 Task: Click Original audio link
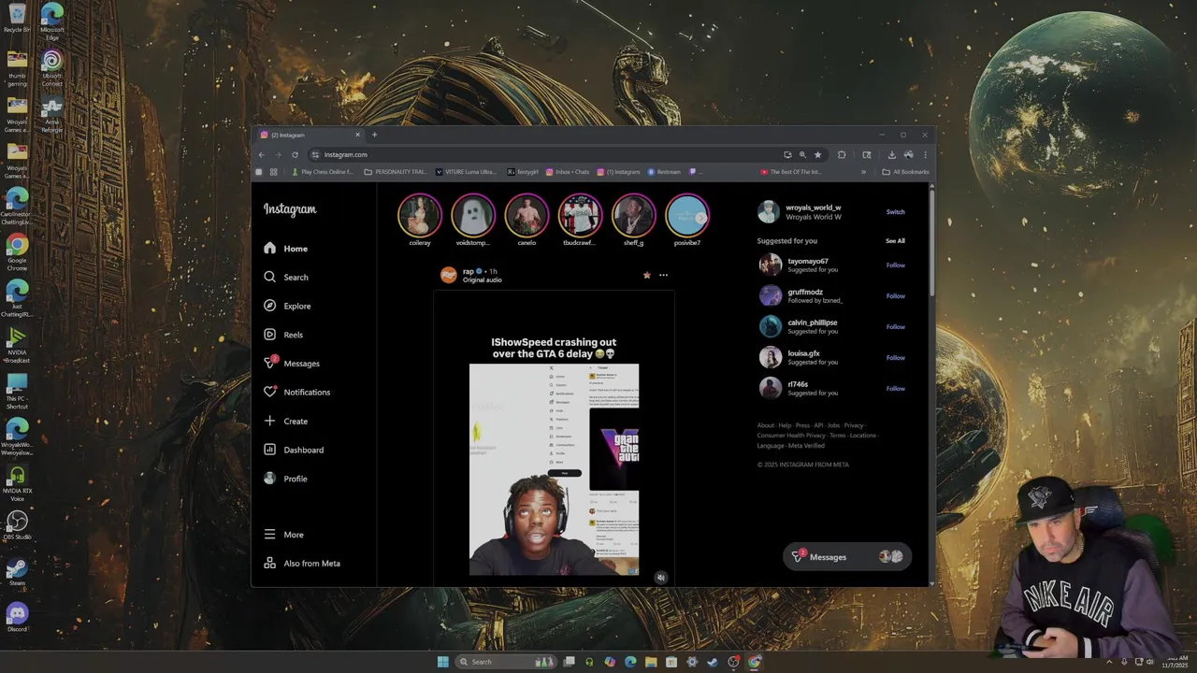pyautogui.click(x=483, y=280)
